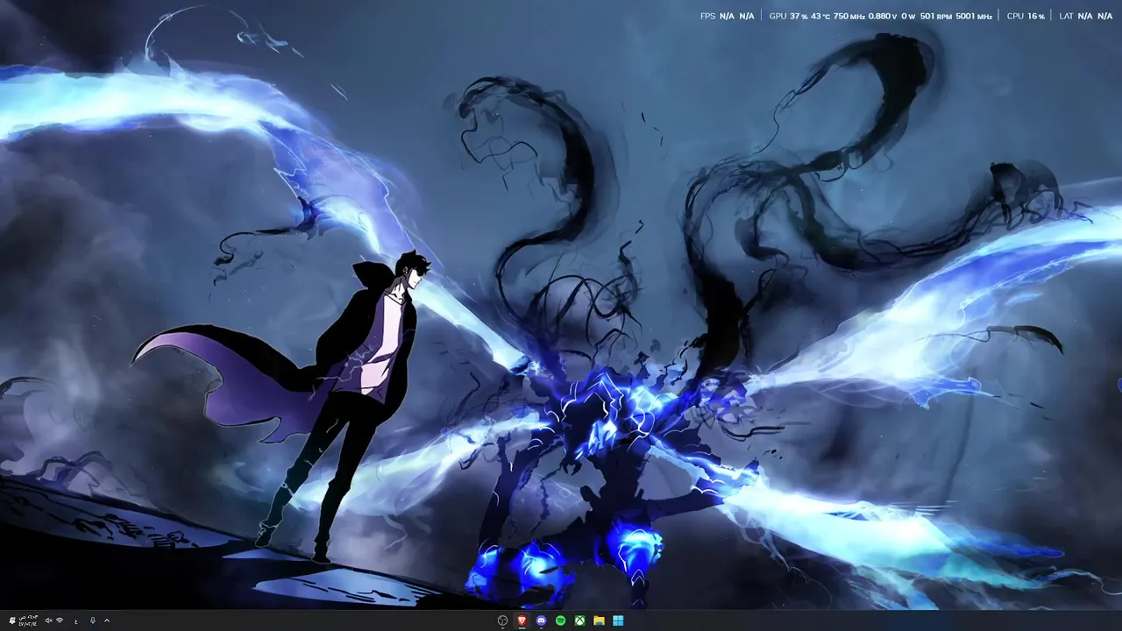Open OBS Studio from the taskbar
This screenshot has height=631, width=1122.
pyautogui.click(x=502, y=620)
